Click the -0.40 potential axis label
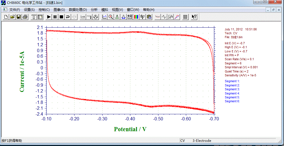This screenshot has width=284, height=146. 130,119
